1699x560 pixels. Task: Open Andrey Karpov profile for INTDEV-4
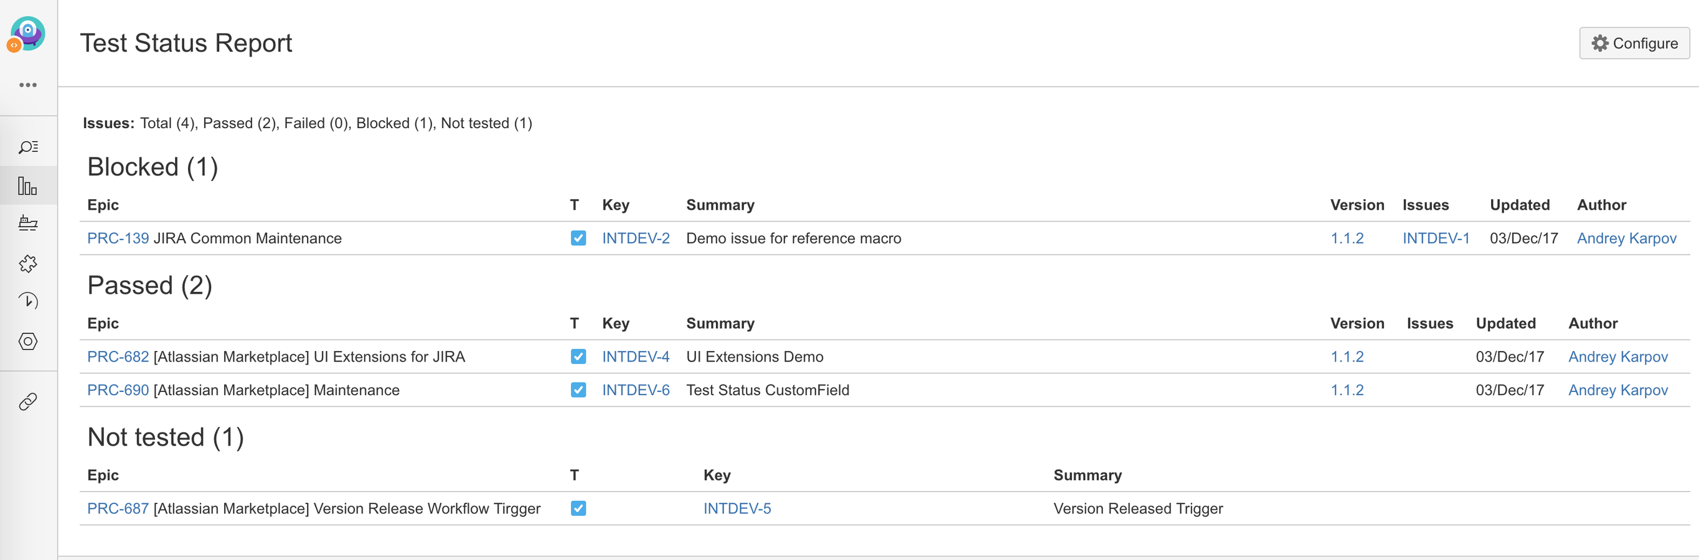(1618, 357)
